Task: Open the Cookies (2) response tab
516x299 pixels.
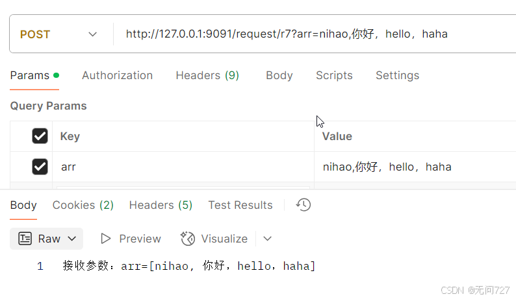Action: (83, 205)
